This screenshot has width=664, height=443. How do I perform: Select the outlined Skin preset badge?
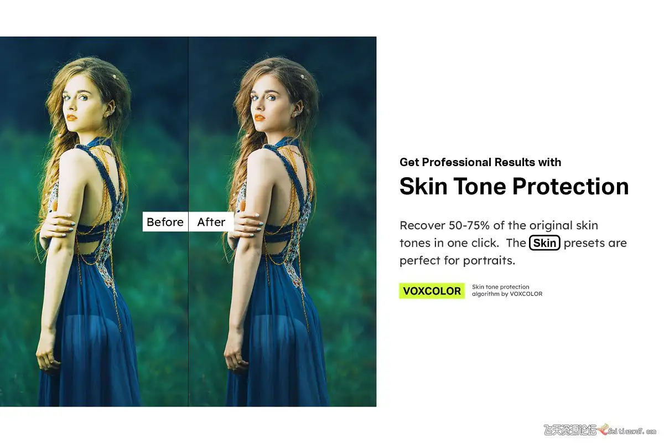click(545, 243)
